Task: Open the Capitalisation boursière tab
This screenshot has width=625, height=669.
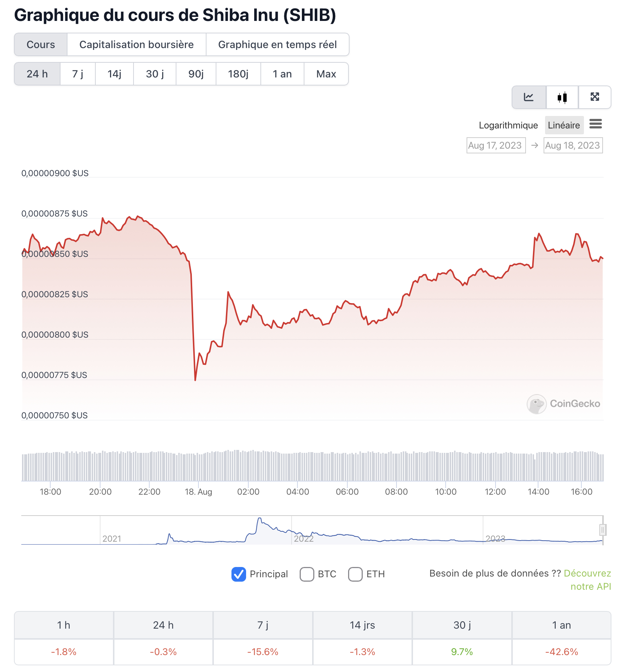Action: 136,45
